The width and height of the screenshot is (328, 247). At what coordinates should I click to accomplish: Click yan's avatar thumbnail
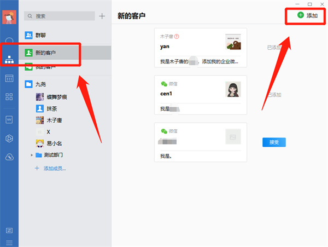(x=233, y=42)
